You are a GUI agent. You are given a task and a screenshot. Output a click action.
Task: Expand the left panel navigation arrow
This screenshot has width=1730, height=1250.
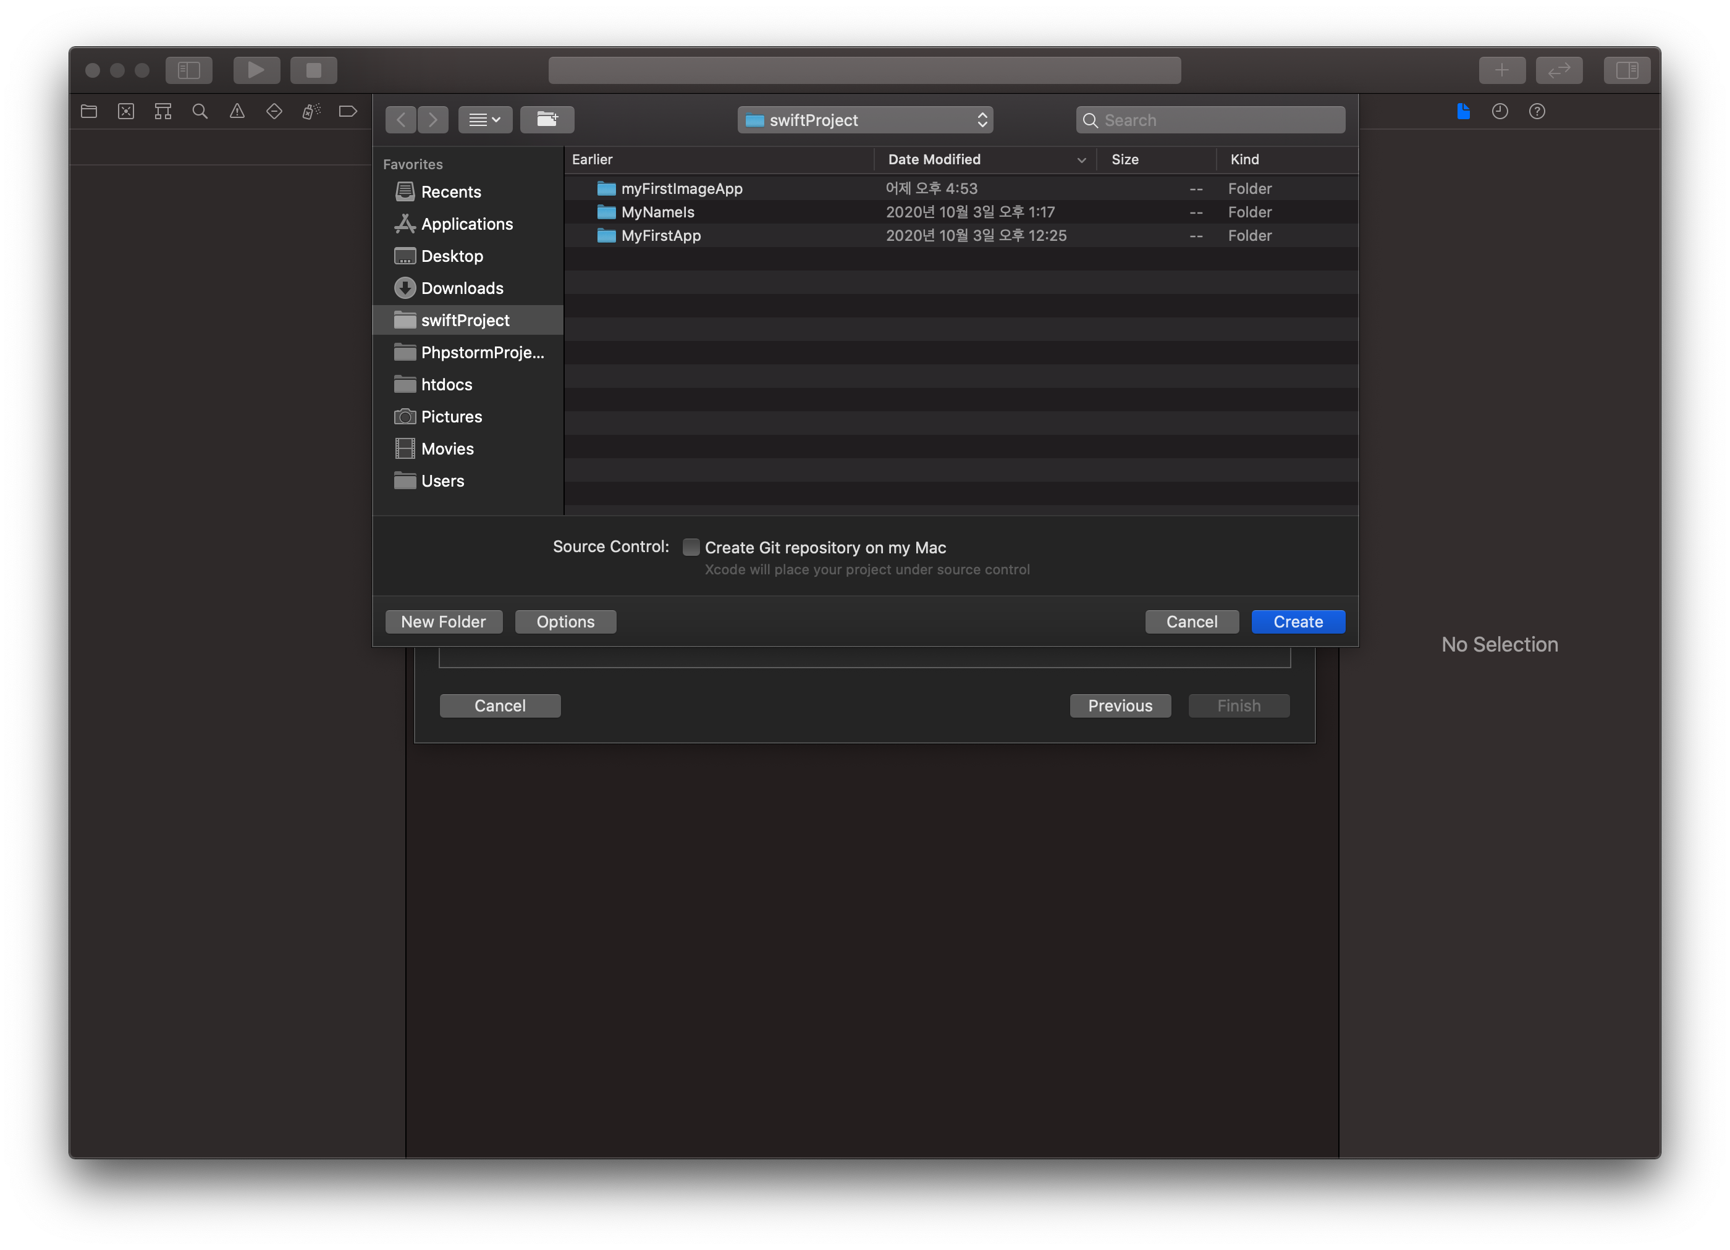(x=400, y=119)
